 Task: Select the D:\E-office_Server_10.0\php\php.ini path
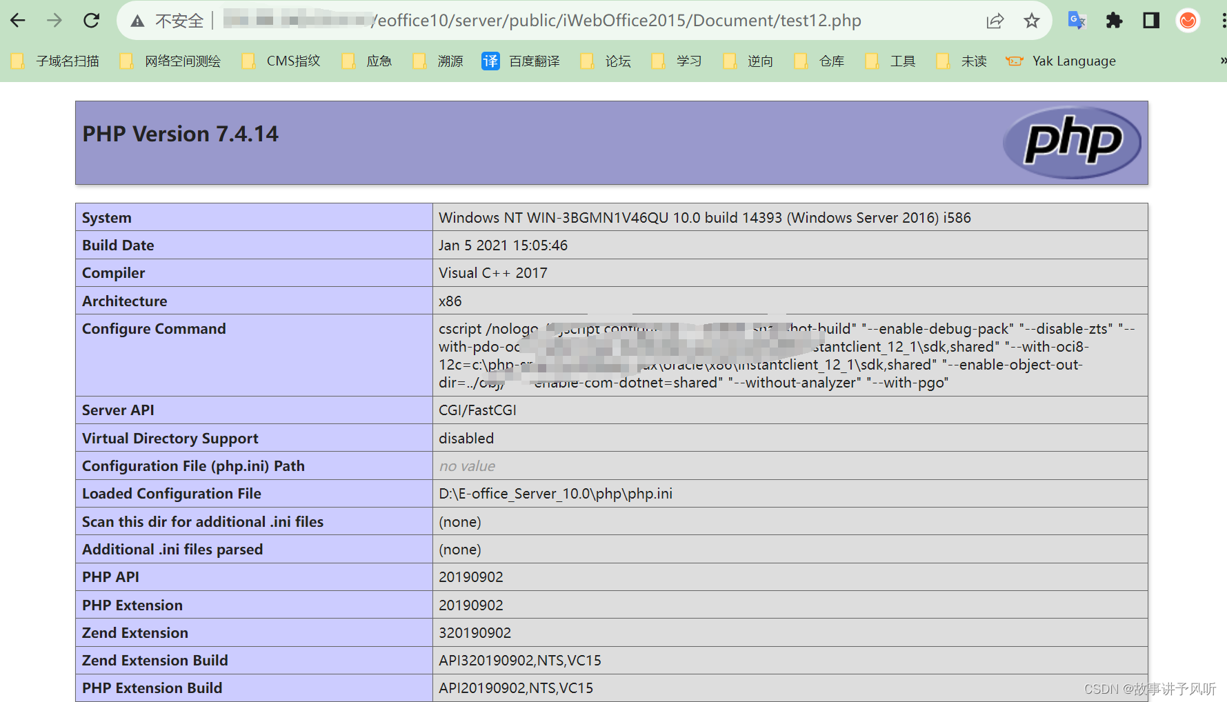click(x=556, y=494)
